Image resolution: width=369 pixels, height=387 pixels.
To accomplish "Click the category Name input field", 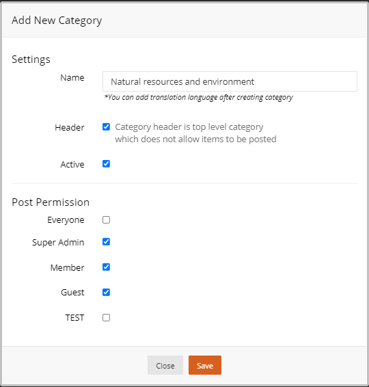I will coord(230,81).
